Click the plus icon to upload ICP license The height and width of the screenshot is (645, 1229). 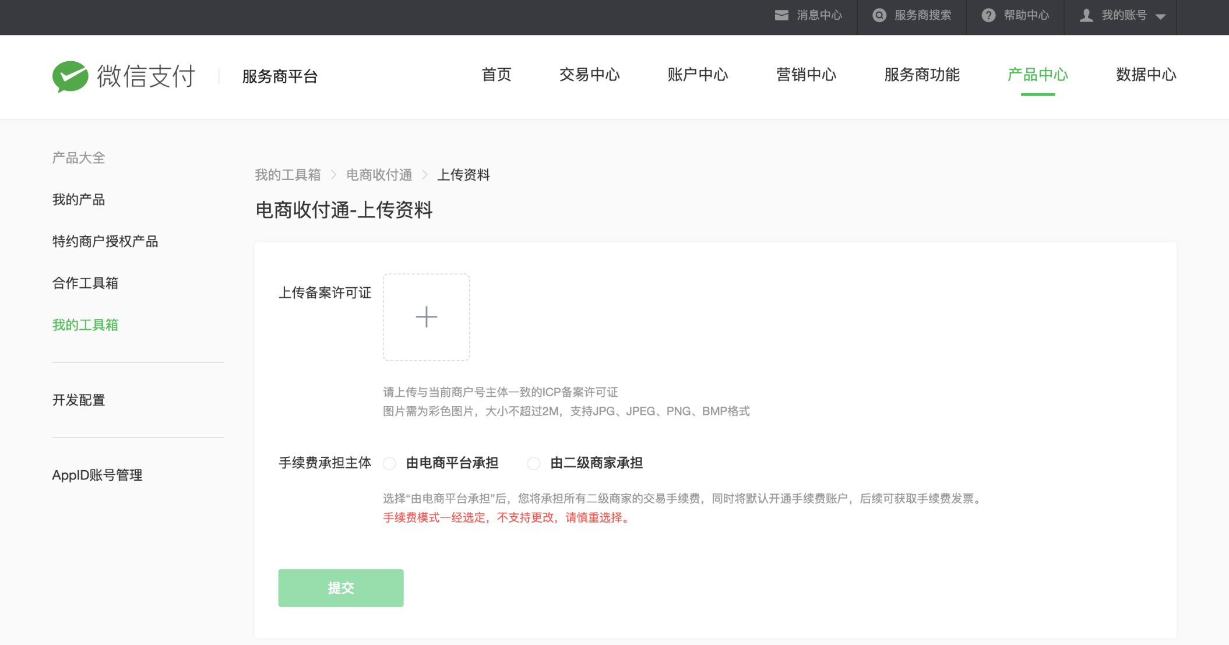426,317
